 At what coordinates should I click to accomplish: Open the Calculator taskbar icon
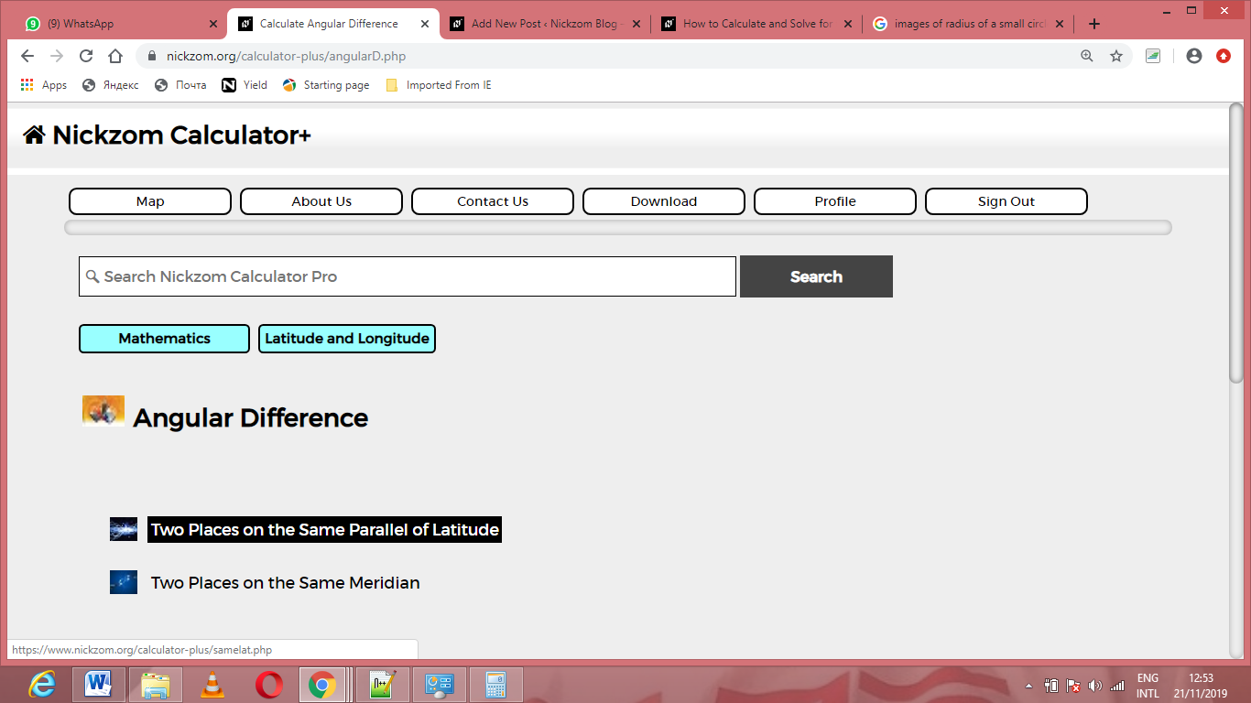pyautogui.click(x=496, y=685)
